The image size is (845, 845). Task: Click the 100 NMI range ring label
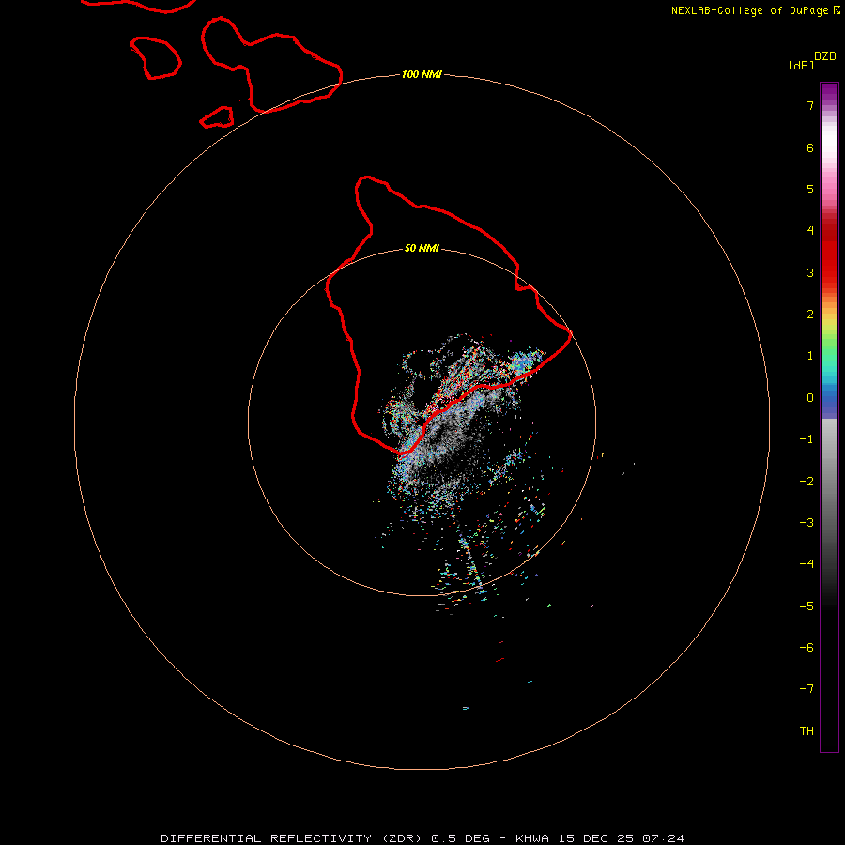tap(422, 74)
